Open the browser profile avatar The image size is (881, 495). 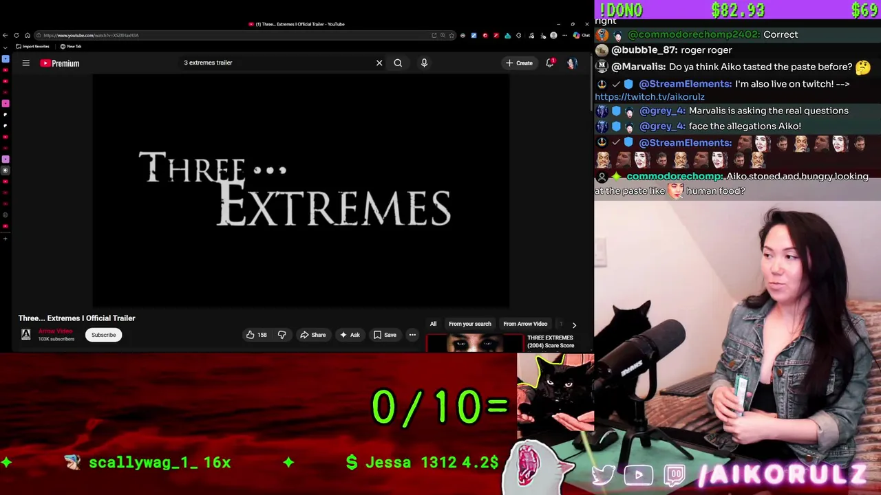click(x=553, y=35)
